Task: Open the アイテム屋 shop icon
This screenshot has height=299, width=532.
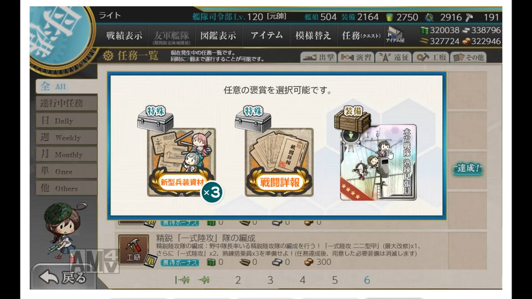Action: [395, 35]
